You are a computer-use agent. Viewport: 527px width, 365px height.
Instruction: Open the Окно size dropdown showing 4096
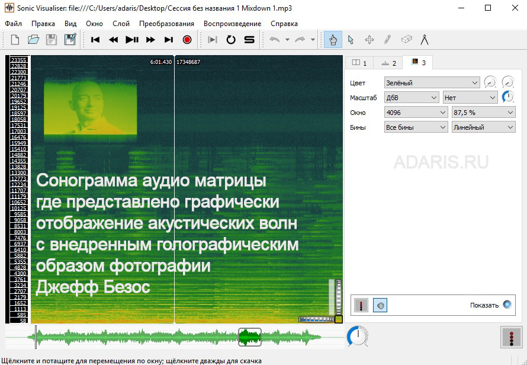[416, 113]
